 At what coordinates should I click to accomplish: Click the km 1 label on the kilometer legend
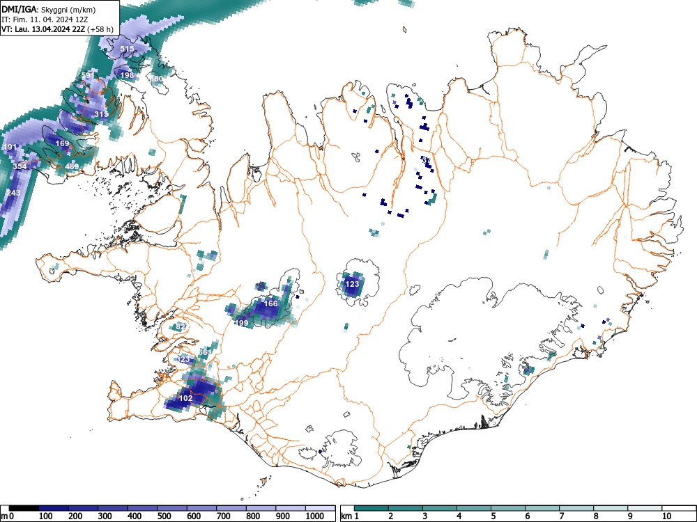coord(350,516)
